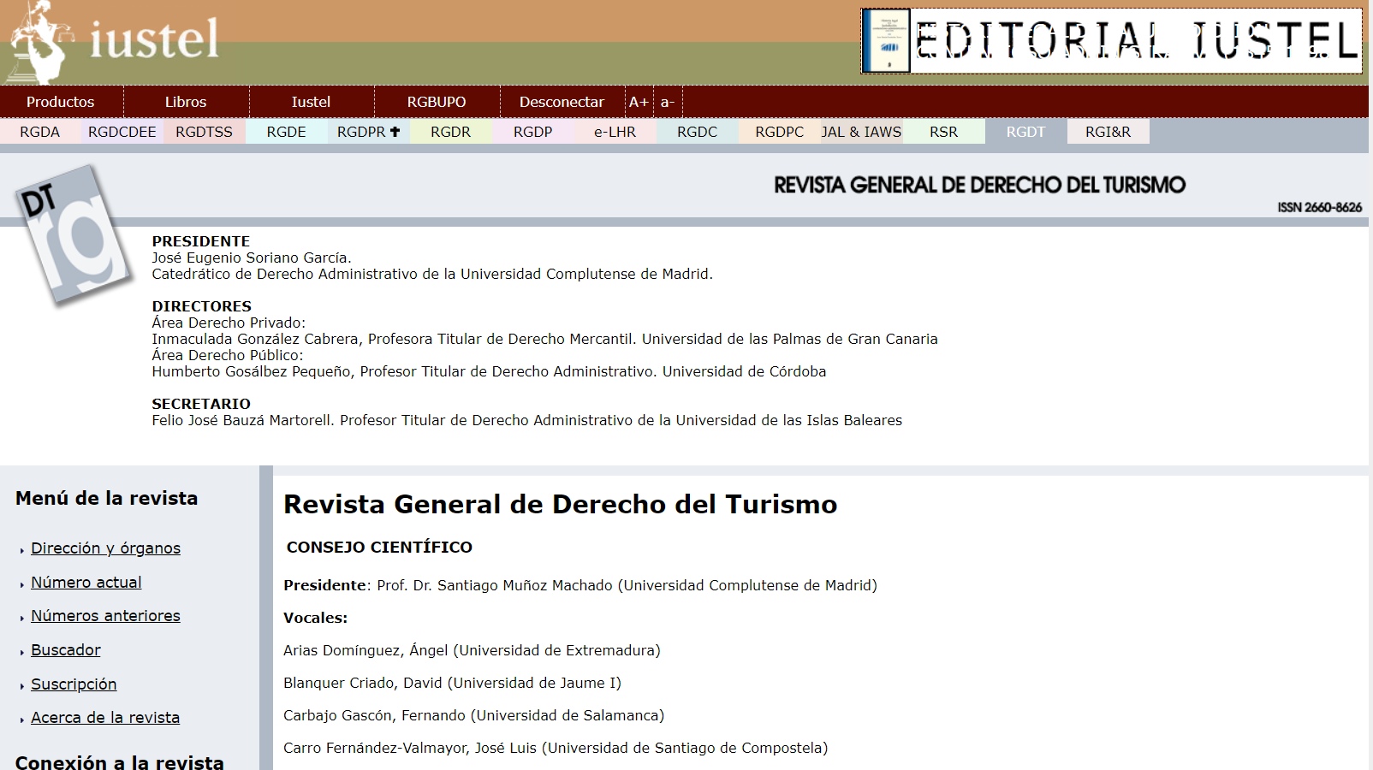Select the RGDPR tab with cross
Viewport: 1373px width, 770px height.
[368, 132]
